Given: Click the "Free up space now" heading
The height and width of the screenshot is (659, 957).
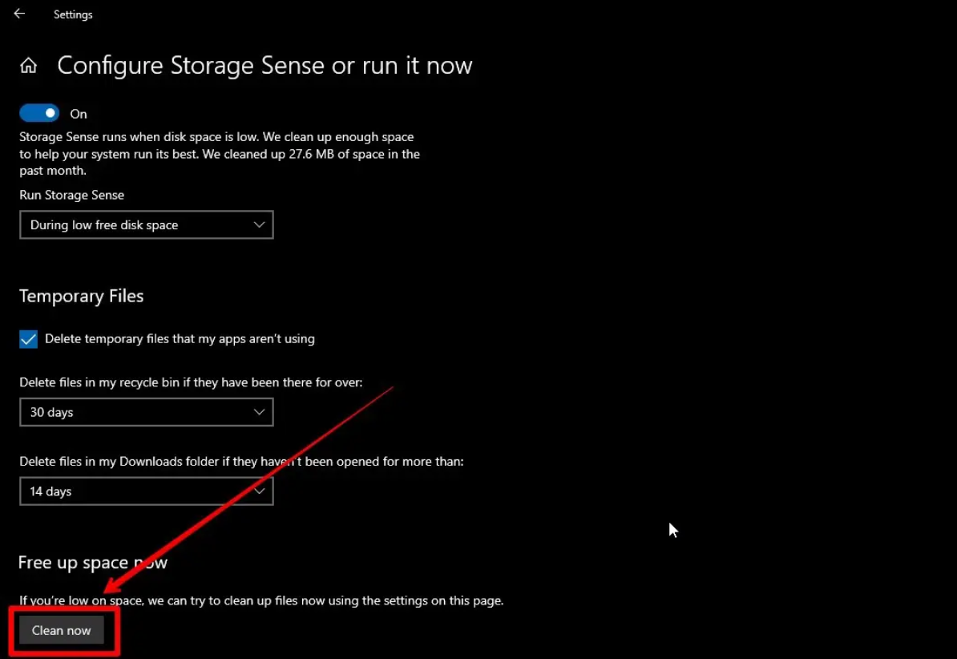Looking at the screenshot, I should pyautogui.click(x=93, y=563).
